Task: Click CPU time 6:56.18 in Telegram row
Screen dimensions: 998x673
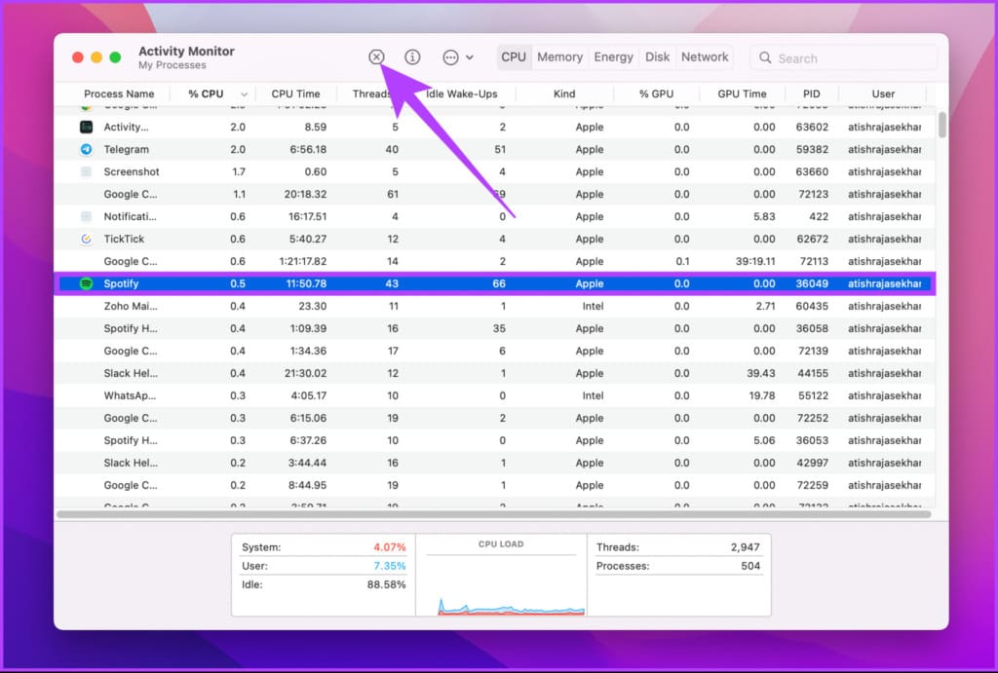Action: coord(308,149)
